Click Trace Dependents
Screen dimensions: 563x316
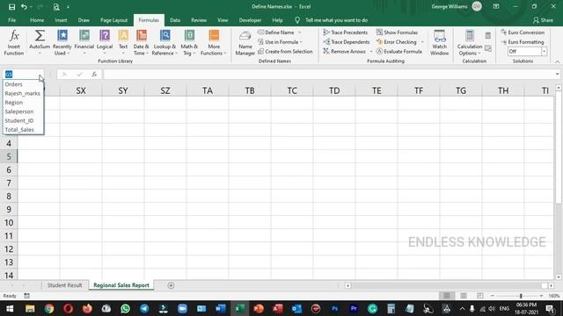point(346,42)
